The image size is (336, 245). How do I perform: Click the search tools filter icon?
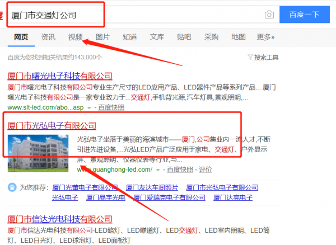[249, 57]
